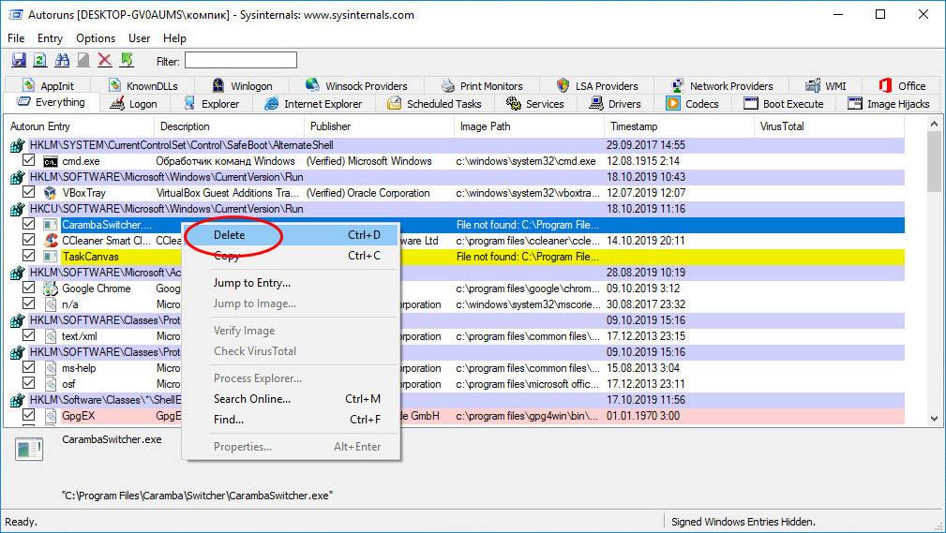Sort by the Timestamp column header
946x533 pixels.
pos(678,126)
